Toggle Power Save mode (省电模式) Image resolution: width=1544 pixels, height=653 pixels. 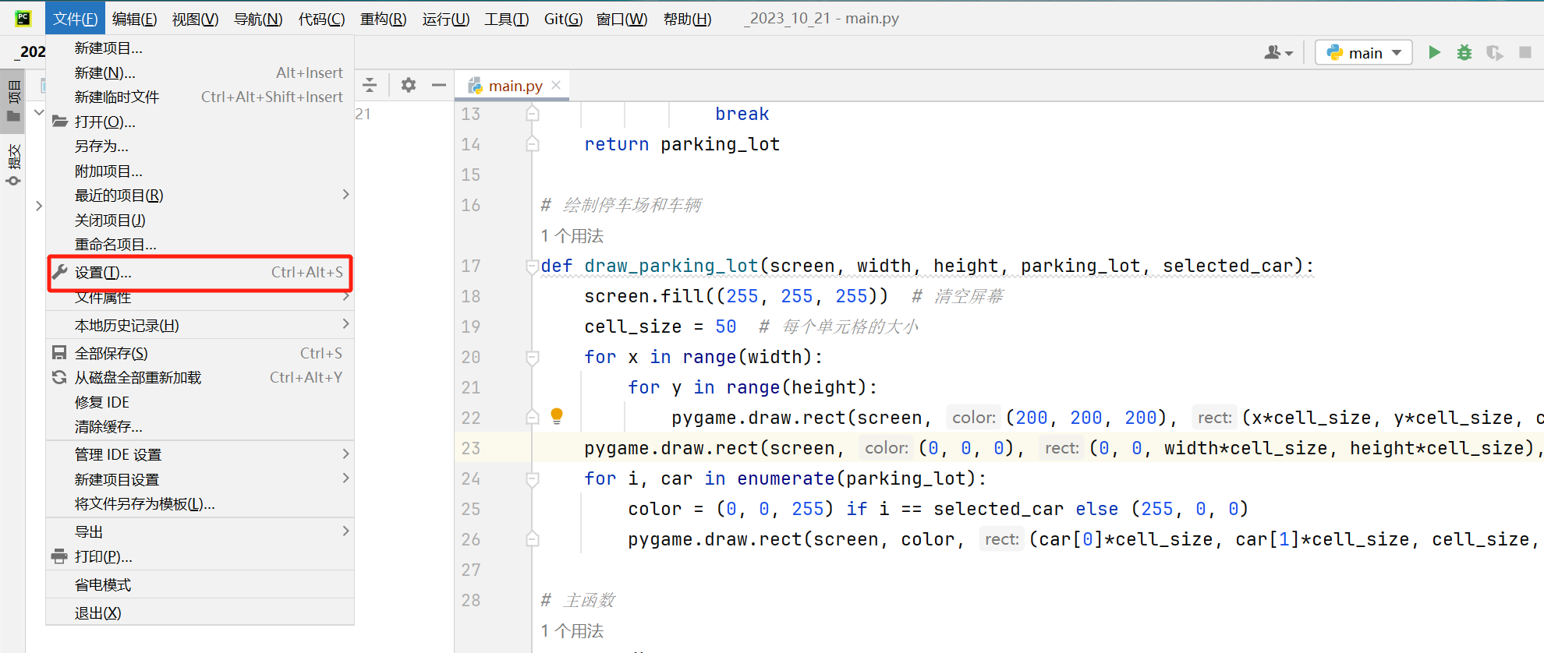tap(103, 584)
